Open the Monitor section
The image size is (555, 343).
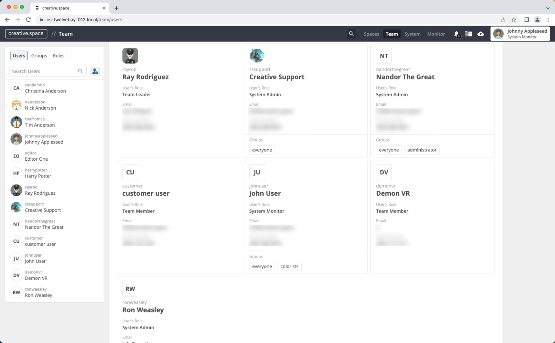[436, 34]
